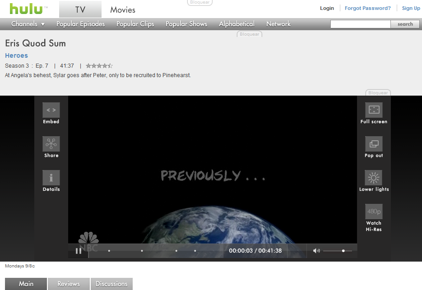The image size is (422, 290).
Task: Click the Embed icon
Action: tap(51, 110)
